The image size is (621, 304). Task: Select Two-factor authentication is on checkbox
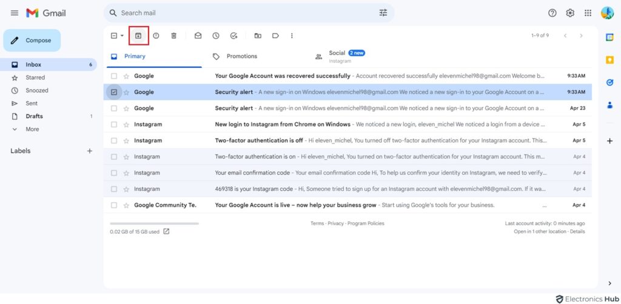(114, 157)
